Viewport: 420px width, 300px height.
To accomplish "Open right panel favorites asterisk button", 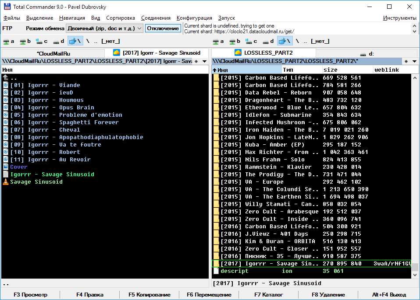I will click(x=406, y=61).
